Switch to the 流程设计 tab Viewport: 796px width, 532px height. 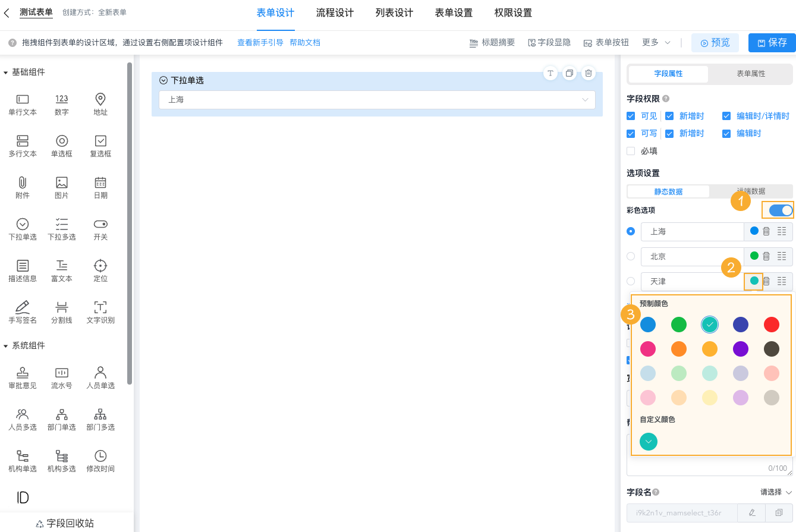point(335,12)
